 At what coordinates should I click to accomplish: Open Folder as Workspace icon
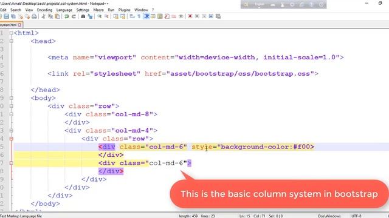174,16
